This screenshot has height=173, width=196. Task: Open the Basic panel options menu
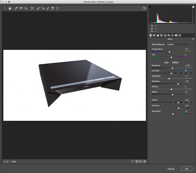click(193, 39)
